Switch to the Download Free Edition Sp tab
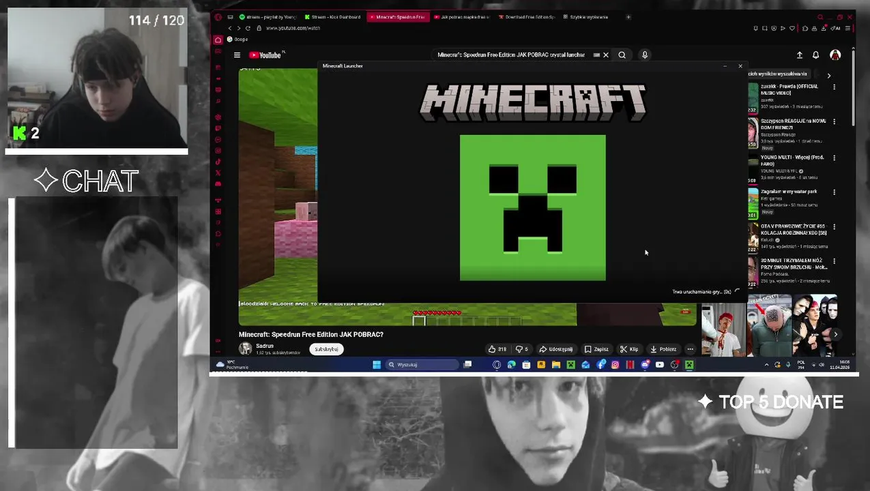 coord(527,17)
